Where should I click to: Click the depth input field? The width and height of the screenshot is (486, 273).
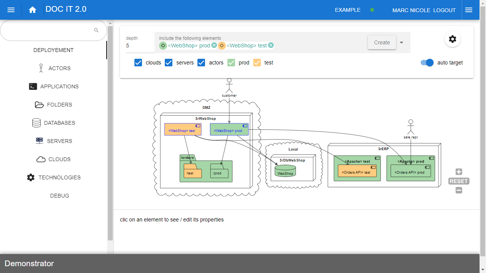(x=139, y=46)
